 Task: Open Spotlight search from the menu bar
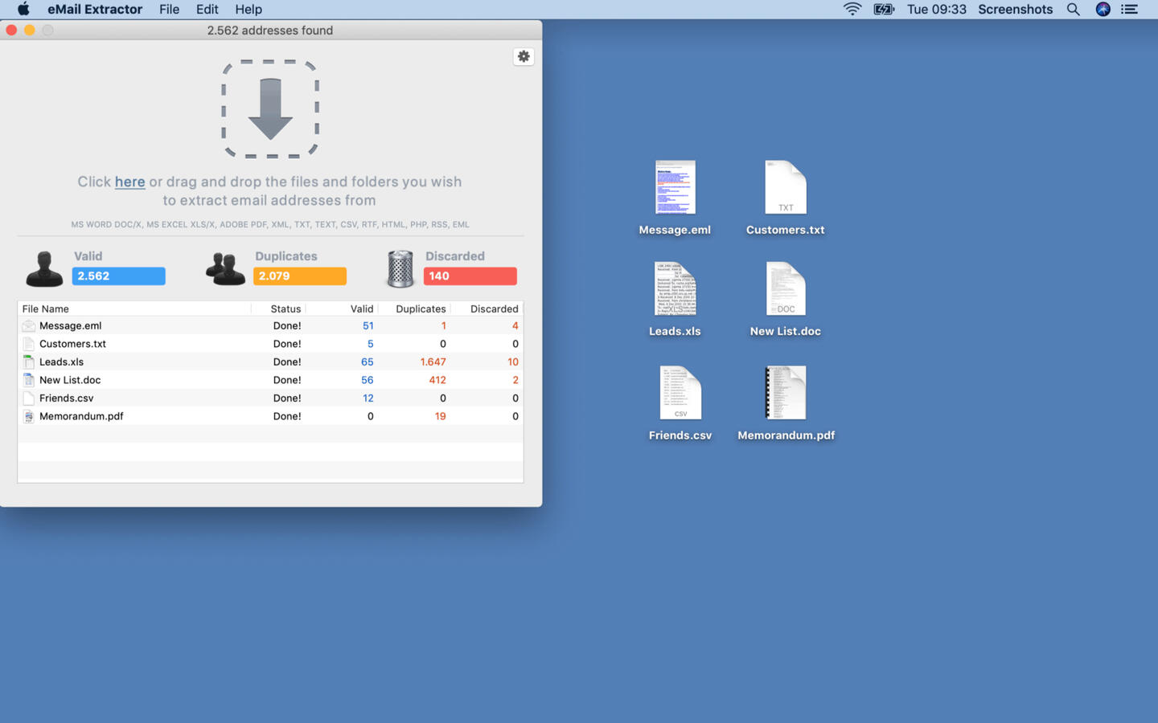point(1074,9)
